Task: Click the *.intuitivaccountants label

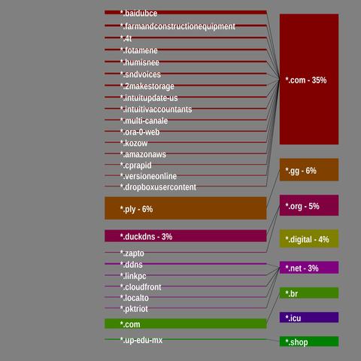Action: (x=156, y=110)
